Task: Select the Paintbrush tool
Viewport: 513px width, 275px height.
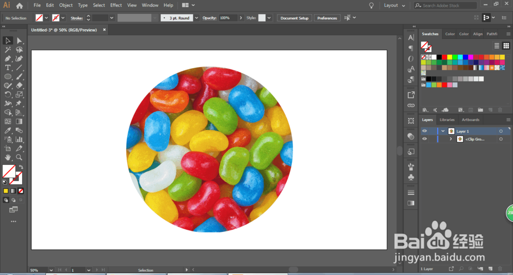Action: coord(19,77)
